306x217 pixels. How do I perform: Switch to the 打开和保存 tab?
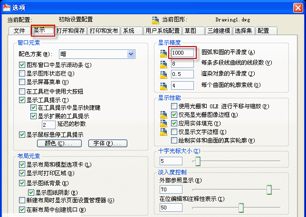[x=70, y=31]
